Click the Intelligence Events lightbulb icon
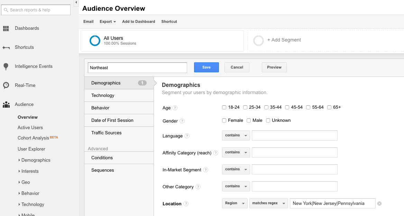 coord(6,66)
